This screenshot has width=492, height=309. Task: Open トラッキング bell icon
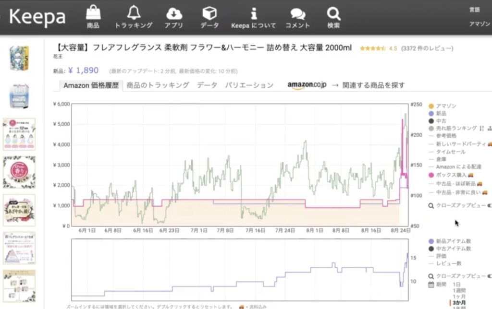pyautogui.click(x=134, y=12)
